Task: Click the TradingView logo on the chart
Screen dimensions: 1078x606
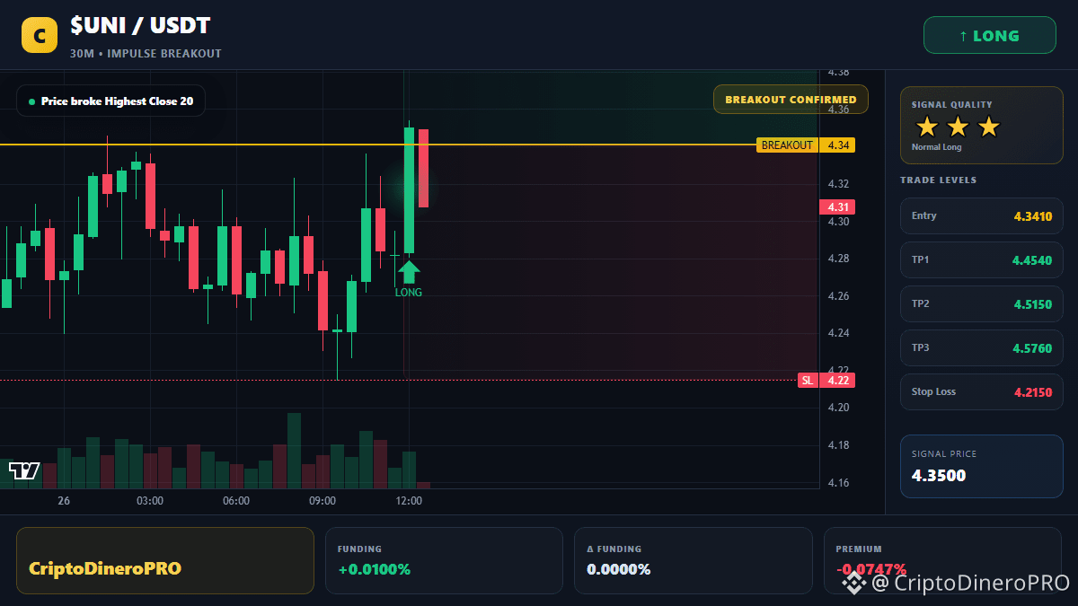Action: (24, 470)
